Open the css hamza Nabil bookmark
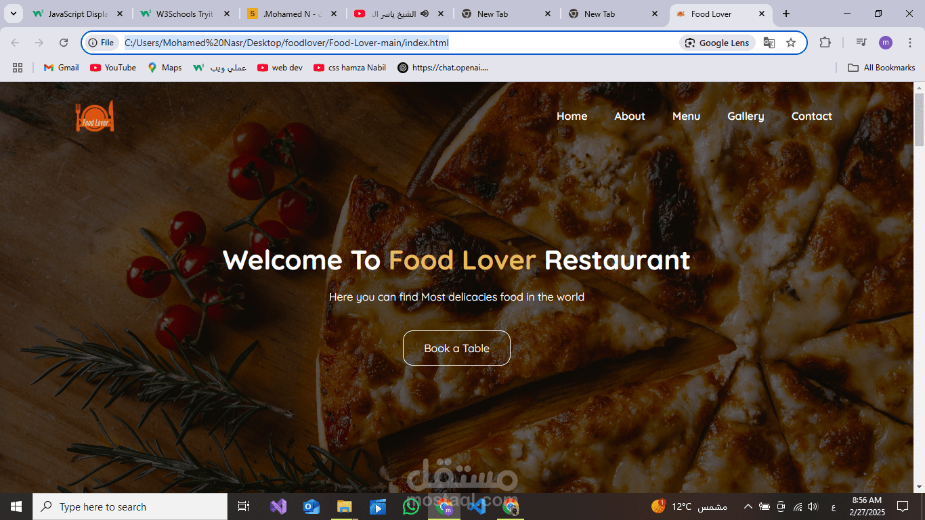This screenshot has height=520, width=925. (350, 68)
